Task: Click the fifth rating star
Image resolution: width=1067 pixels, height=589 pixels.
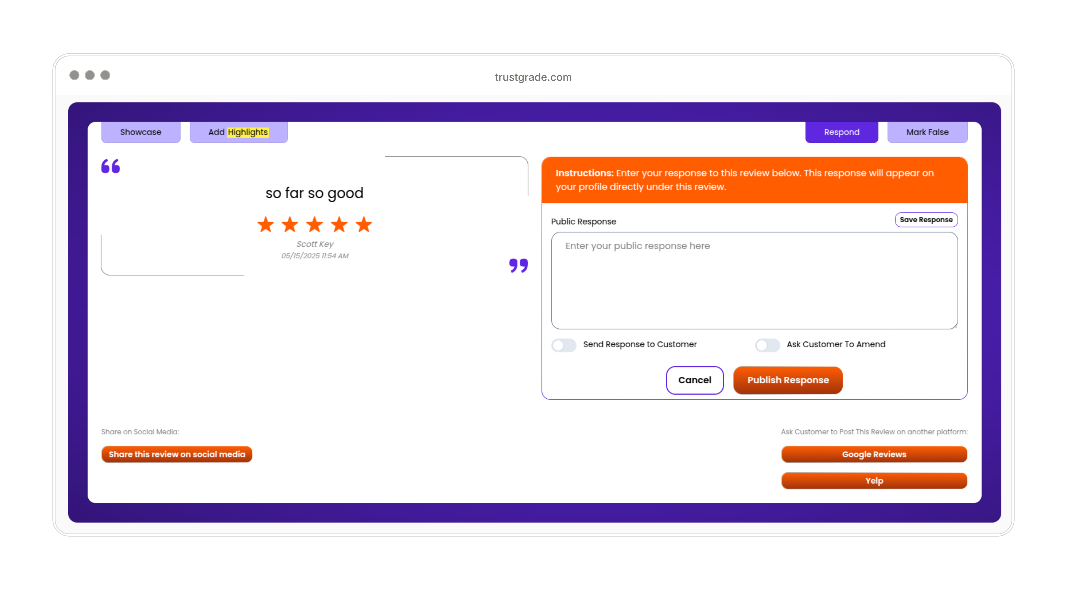Action: [364, 225]
